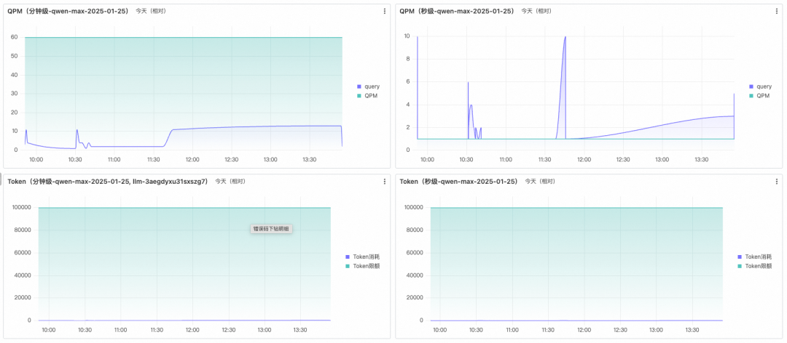This screenshot has height=343, width=787.
Task: Open the second-level QPM panel's three-dot menu
Action: [x=777, y=11]
